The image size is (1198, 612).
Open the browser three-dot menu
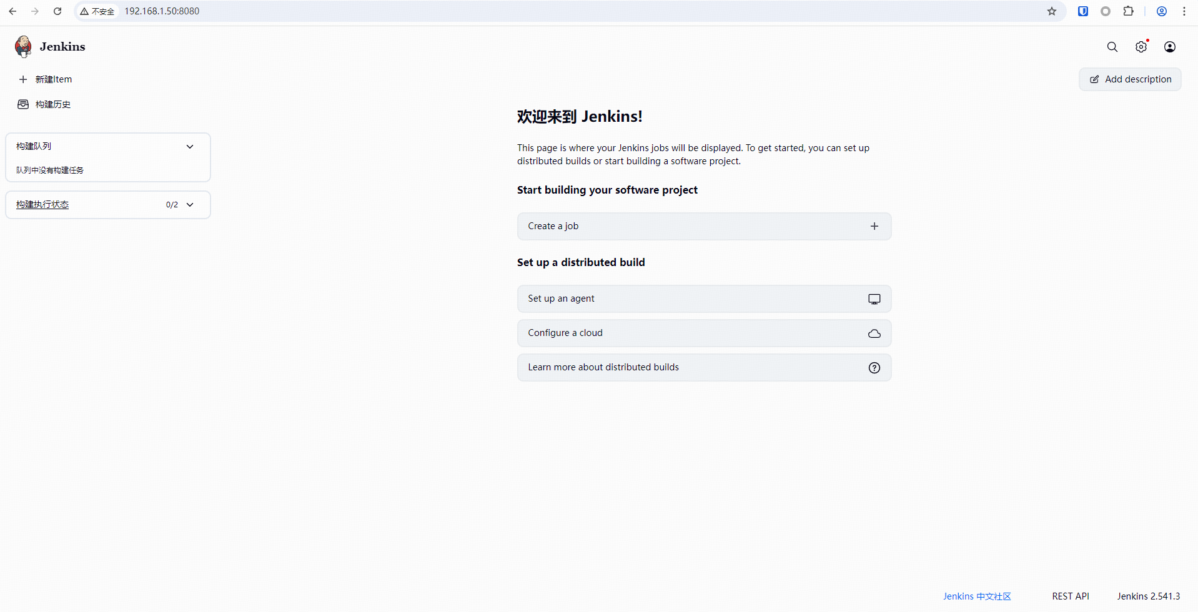pyautogui.click(x=1184, y=11)
